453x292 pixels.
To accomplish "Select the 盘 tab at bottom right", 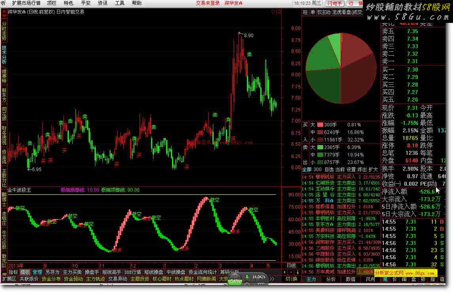I will 414,279.
